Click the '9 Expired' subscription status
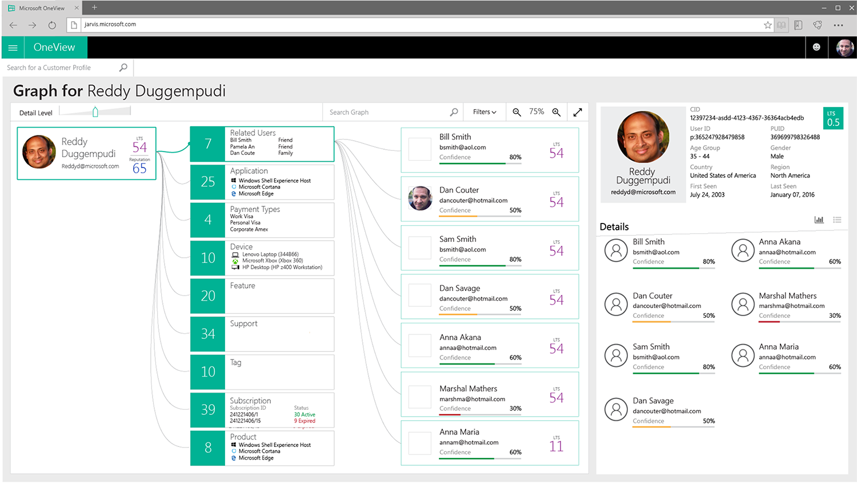 click(x=305, y=421)
